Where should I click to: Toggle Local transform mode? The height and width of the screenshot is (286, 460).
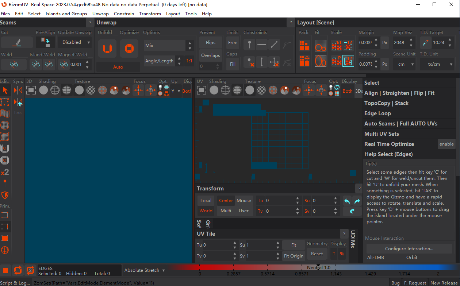pos(206,200)
